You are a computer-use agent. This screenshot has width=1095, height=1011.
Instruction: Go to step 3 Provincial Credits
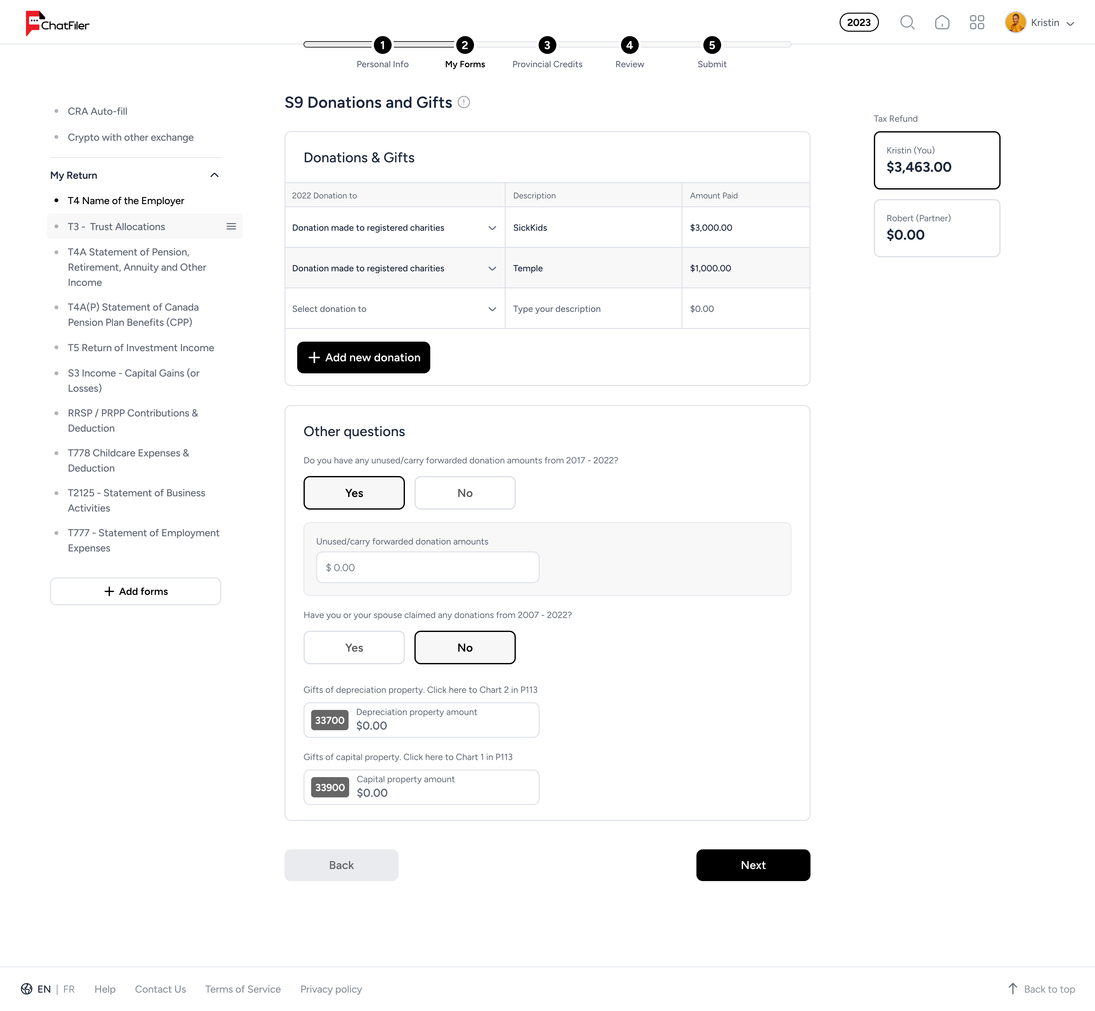(547, 45)
